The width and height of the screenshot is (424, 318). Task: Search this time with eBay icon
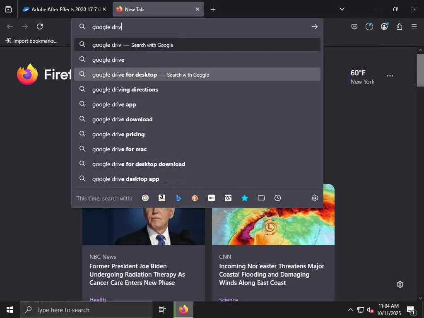click(x=212, y=198)
